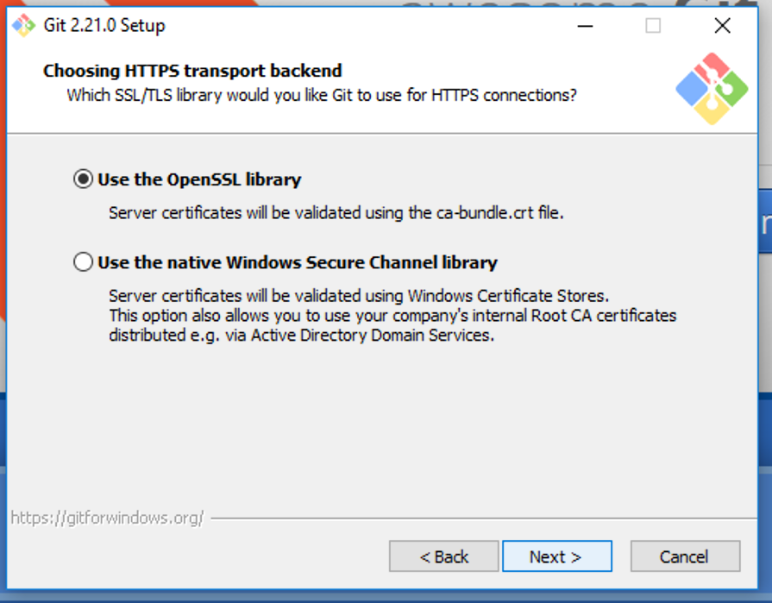Click the "Choosing HTTPS transport backend" heading
Image resolution: width=772 pixels, height=603 pixels.
point(191,71)
